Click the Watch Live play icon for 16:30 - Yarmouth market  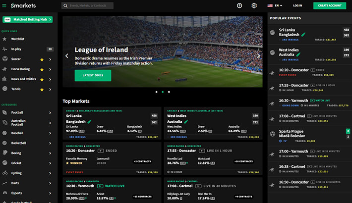[x=100, y=186]
